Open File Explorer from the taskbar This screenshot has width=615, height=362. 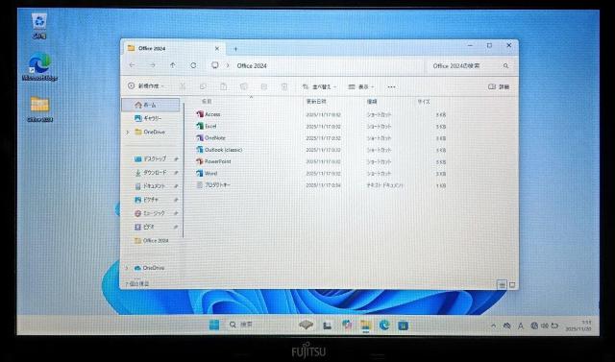pos(365,326)
